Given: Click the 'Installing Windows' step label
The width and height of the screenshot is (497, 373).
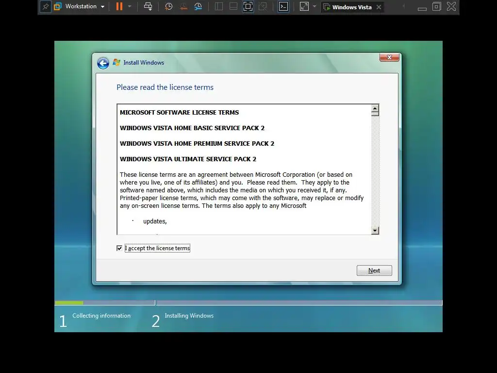Looking at the screenshot, I should [x=189, y=316].
